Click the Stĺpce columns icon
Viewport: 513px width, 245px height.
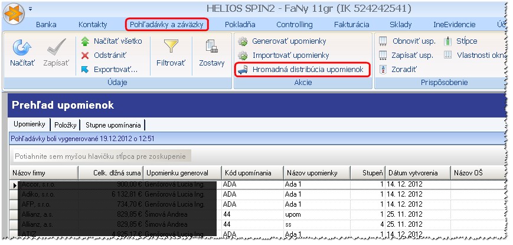(448, 41)
